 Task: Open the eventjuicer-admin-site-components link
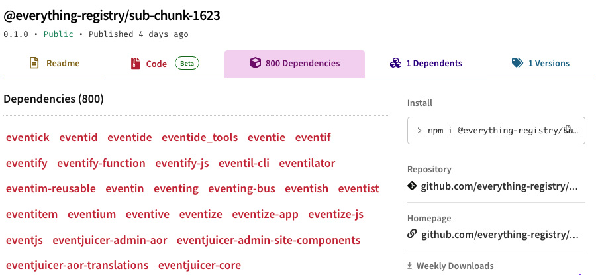coord(268,240)
